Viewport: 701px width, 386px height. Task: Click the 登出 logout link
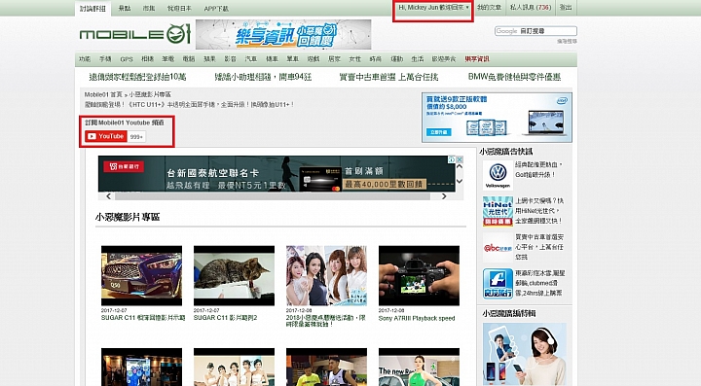point(566,8)
